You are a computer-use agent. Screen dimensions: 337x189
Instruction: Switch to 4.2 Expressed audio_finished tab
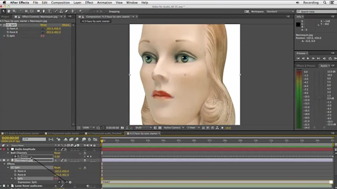pos(105,133)
